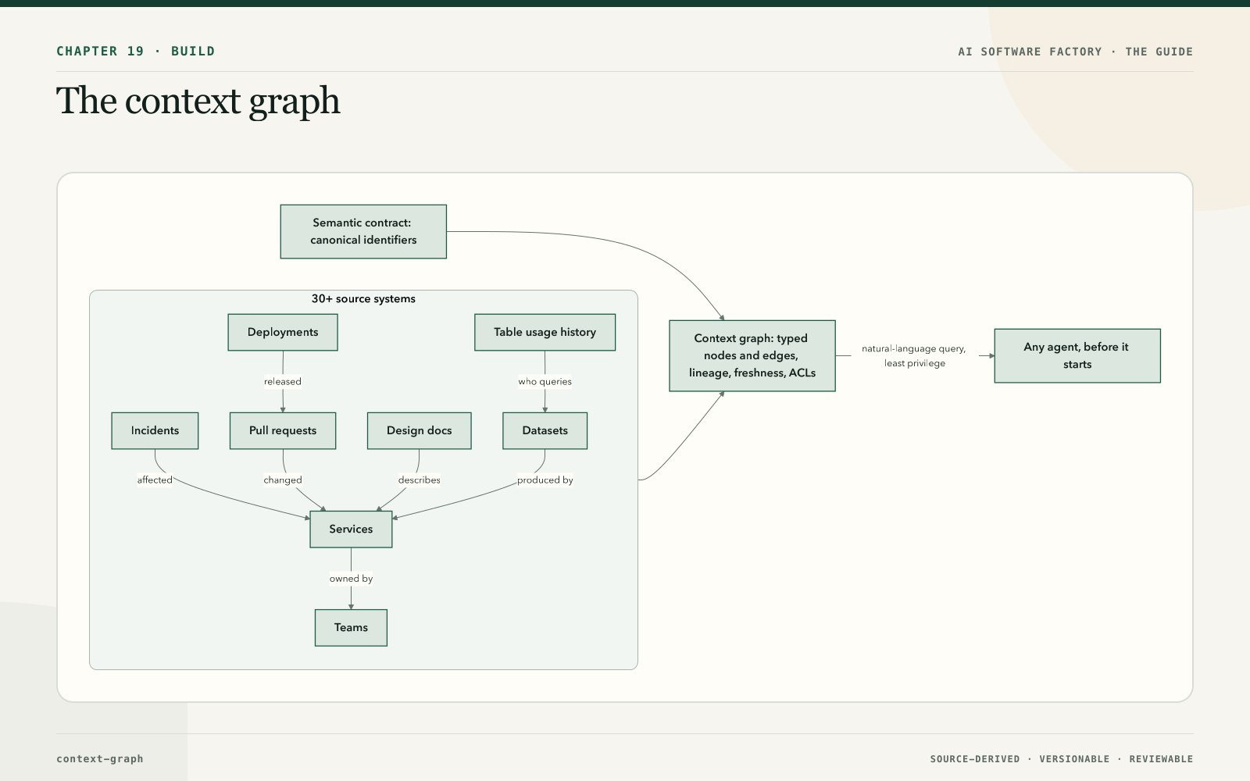Image resolution: width=1250 pixels, height=781 pixels.
Task: Click the Incidents node
Action: pyautogui.click(x=155, y=431)
